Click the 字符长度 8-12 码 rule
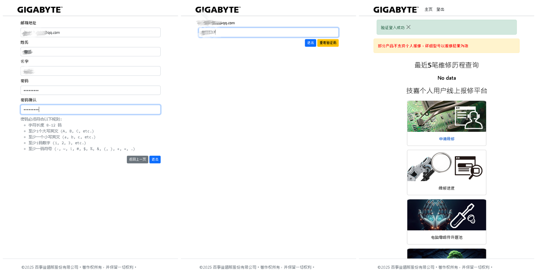 (x=45, y=125)
